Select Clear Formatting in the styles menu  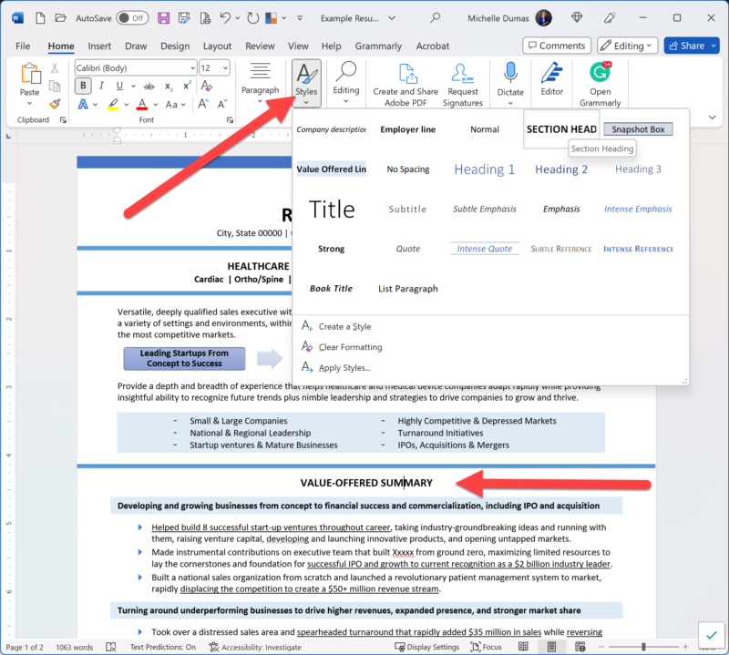pos(345,346)
